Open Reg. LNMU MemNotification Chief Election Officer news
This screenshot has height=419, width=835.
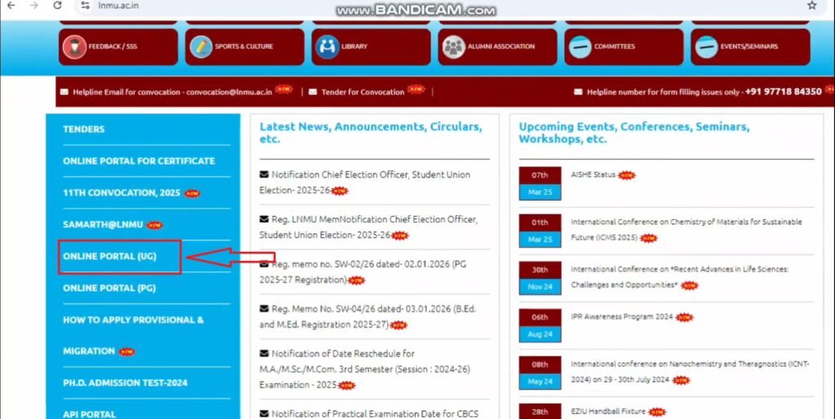(x=369, y=227)
